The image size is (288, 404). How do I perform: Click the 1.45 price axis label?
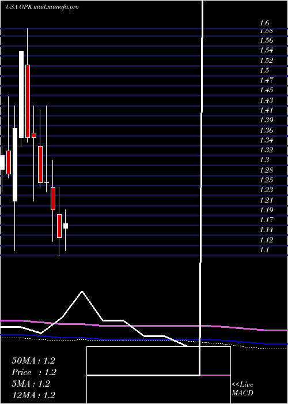(x=266, y=90)
